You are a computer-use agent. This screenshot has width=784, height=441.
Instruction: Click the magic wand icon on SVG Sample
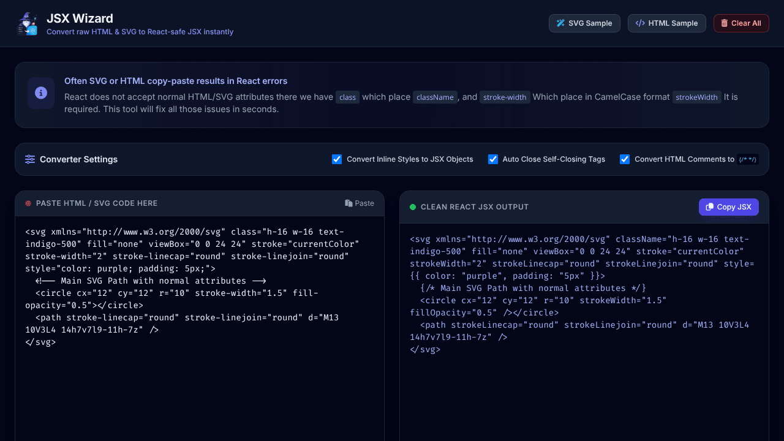560,23
